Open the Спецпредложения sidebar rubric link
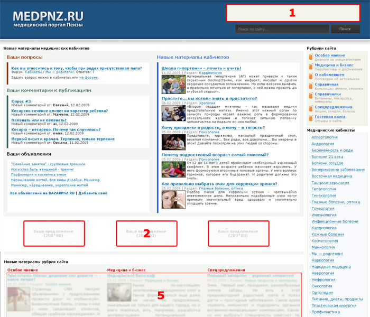Viewport: 370px width, 317px height. click(x=334, y=107)
